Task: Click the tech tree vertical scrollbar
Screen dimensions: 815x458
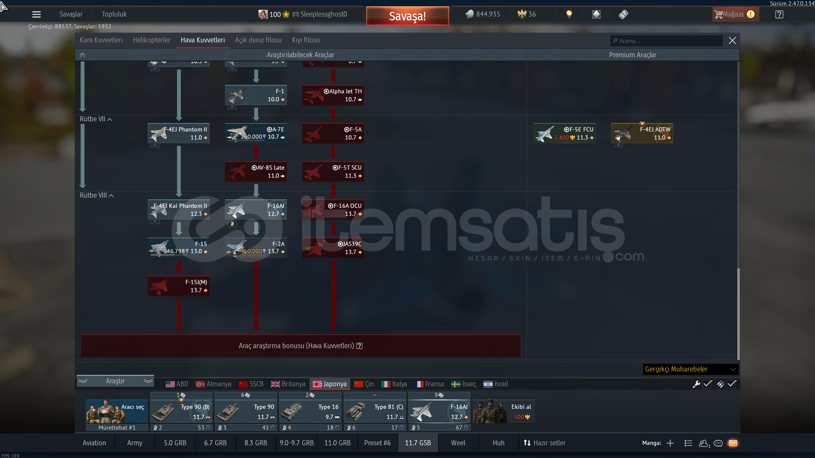Action: click(739, 314)
